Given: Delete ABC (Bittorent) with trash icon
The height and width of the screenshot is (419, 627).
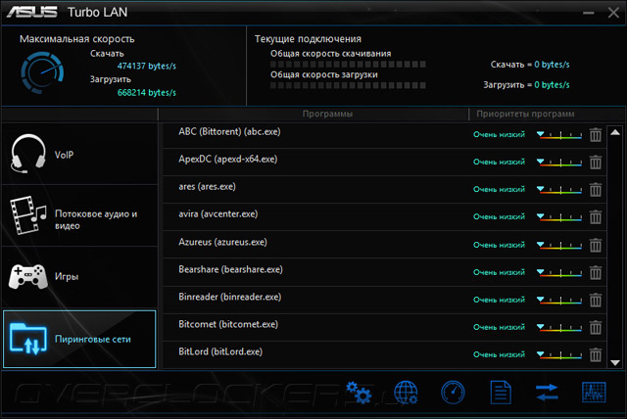Looking at the screenshot, I should [596, 135].
